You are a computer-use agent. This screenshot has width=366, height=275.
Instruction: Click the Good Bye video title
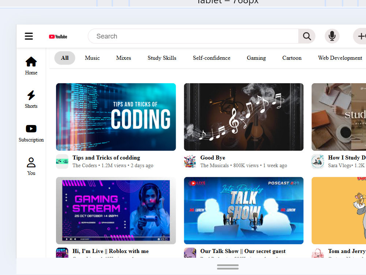coord(213,158)
